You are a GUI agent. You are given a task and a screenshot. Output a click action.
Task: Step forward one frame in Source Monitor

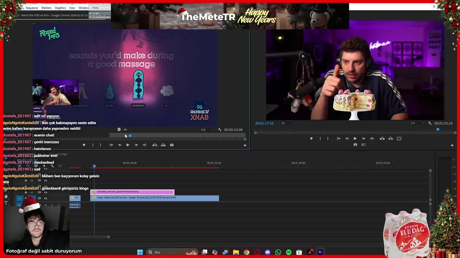(x=136, y=145)
